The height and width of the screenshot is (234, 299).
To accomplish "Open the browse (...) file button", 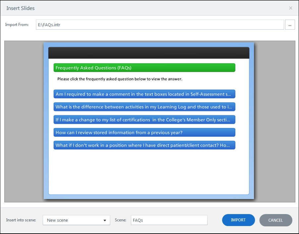I will 290,25.
